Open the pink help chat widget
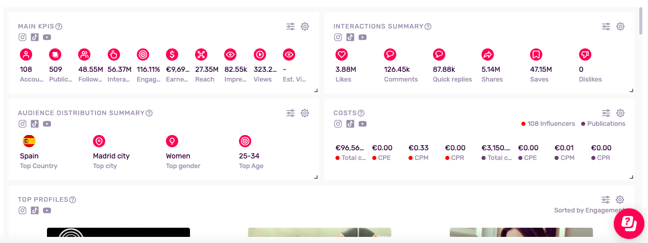The width and height of the screenshot is (648, 243). pos(629,223)
